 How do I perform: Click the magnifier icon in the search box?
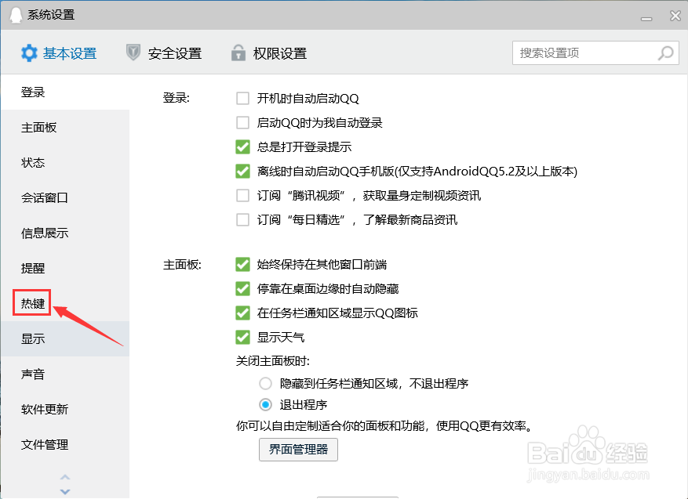664,52
